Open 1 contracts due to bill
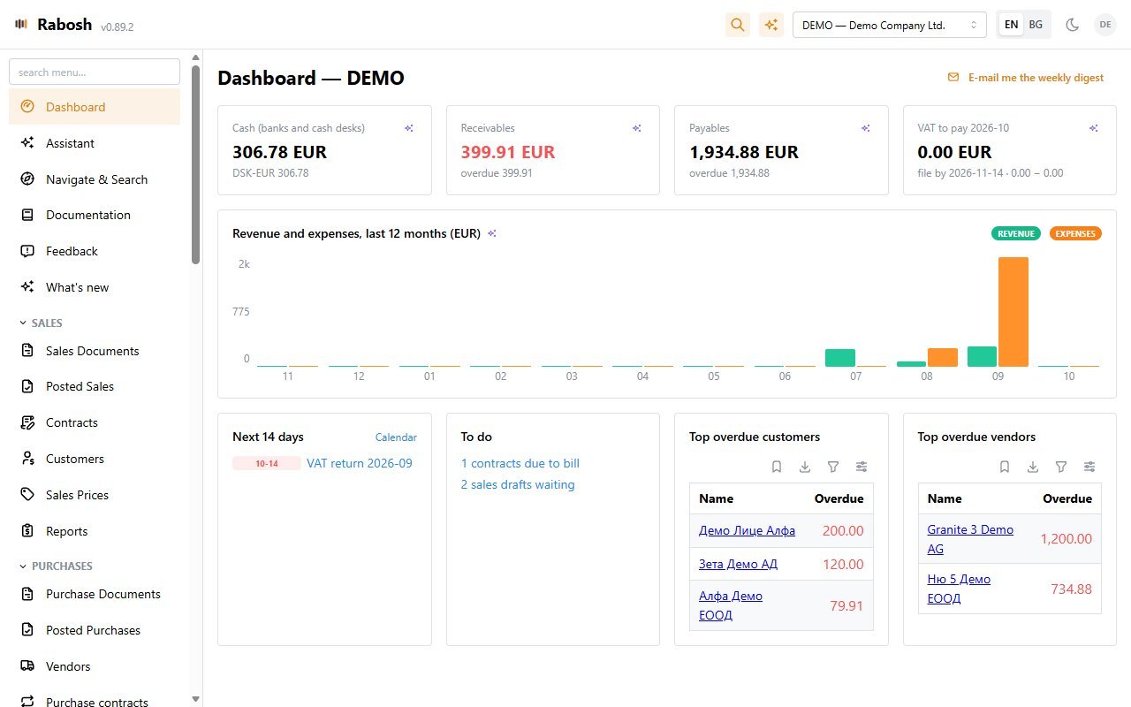 click(x=520, y=463)
